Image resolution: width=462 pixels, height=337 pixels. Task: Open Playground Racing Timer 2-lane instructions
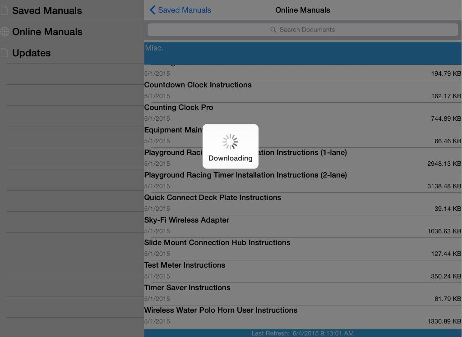pos(303,181)
